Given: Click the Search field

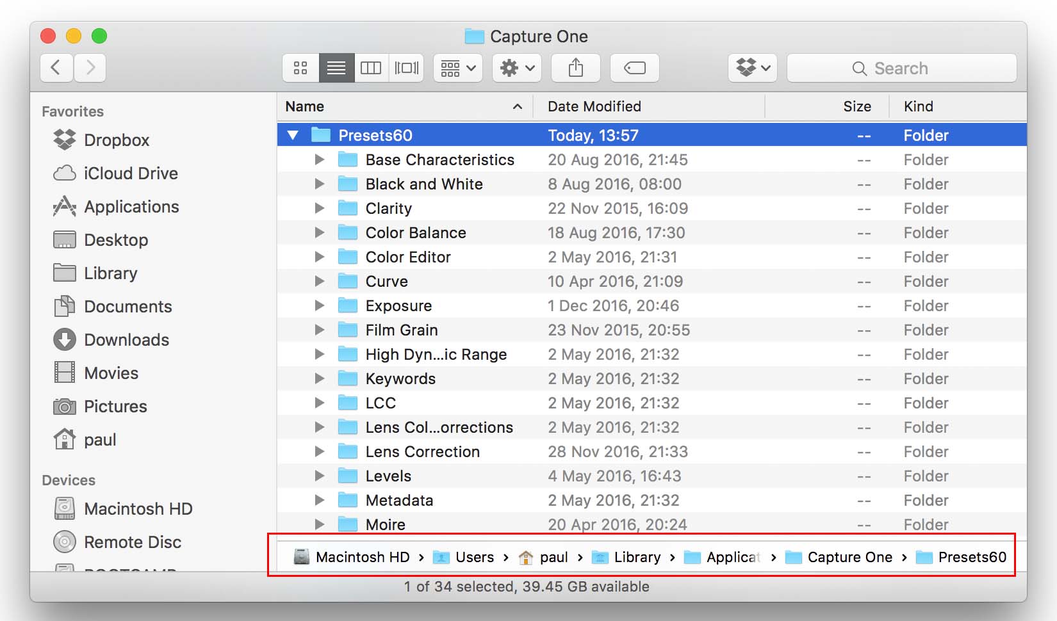Looking at the screenshot, I should point(901,68).
